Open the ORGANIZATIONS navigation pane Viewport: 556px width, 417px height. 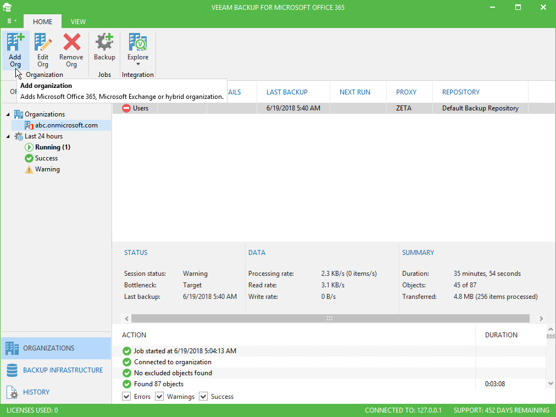coord(56,348)
